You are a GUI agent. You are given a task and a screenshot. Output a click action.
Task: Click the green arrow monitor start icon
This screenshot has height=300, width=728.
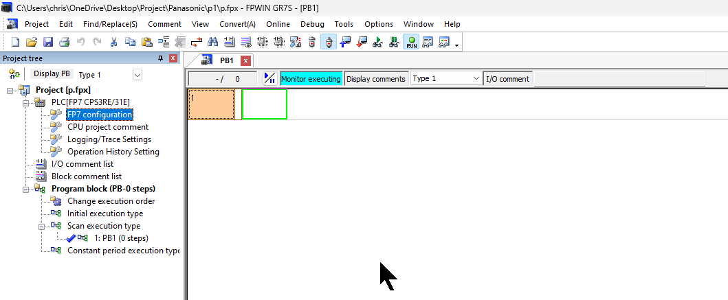click(378, 42)
